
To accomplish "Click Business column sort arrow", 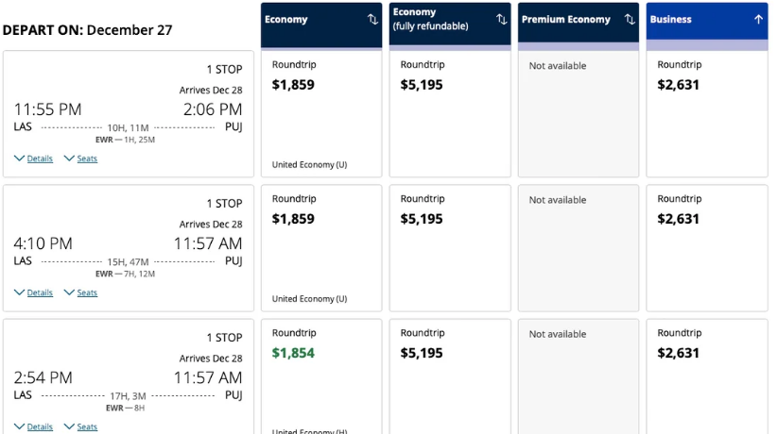I will [x=758, y=20].
